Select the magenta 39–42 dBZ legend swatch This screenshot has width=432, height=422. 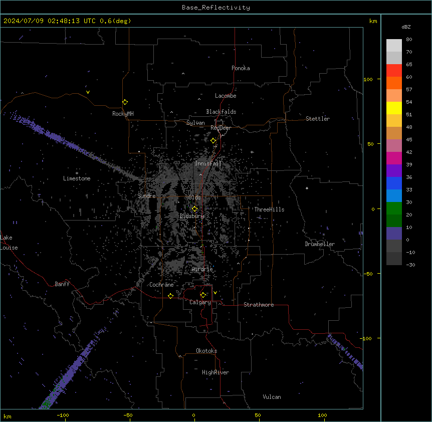pos(394,158)
